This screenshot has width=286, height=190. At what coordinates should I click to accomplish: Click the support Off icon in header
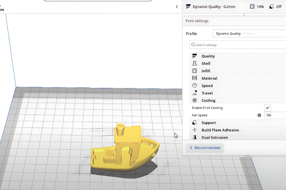coord(272,7)
